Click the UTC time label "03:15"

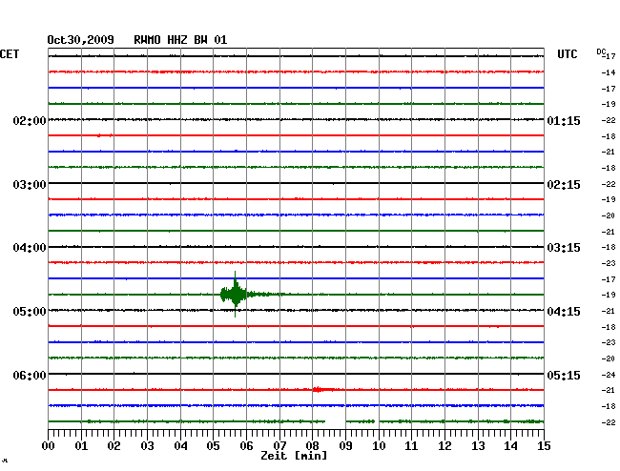coord(564,248)
